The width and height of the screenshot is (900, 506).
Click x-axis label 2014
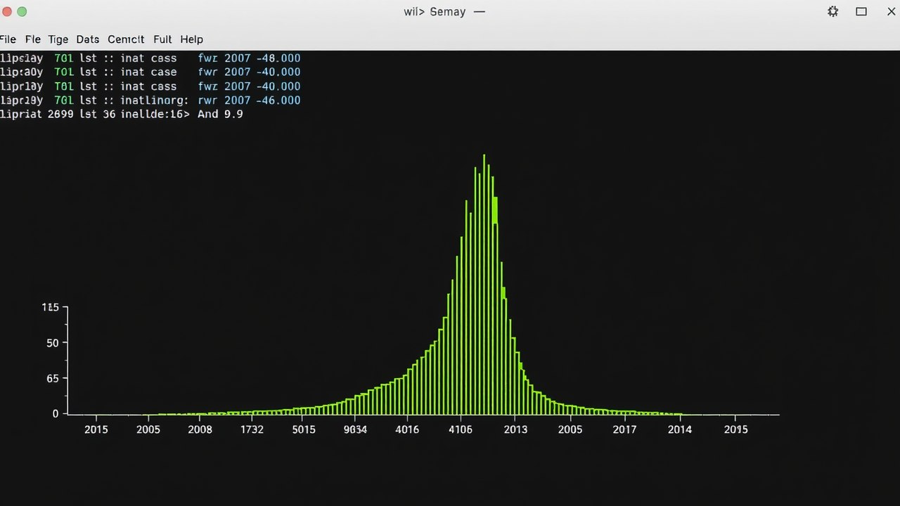[x=679, y=429]
